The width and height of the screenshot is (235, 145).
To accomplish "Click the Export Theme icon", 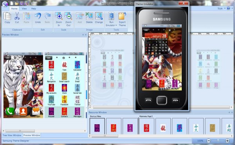I will click(122, 16).
